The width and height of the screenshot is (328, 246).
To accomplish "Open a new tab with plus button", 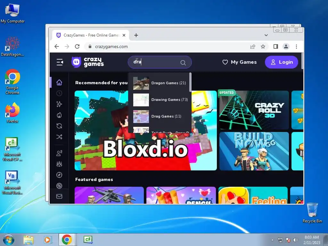I will coord(136,35).
